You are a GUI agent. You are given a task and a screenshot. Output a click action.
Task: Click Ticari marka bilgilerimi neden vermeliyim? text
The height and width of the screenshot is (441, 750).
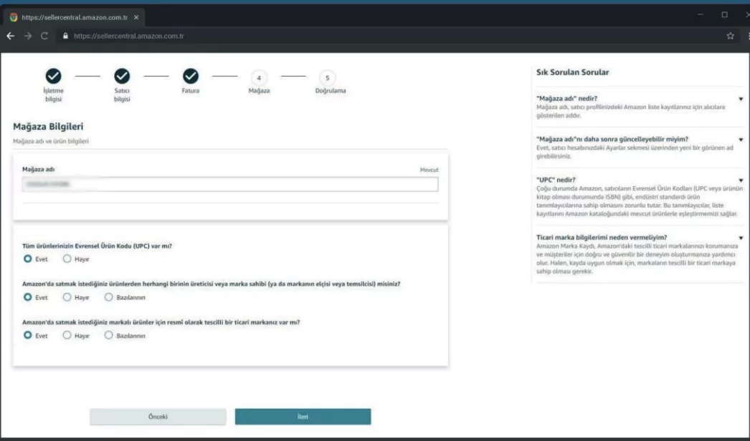(602, 237)
